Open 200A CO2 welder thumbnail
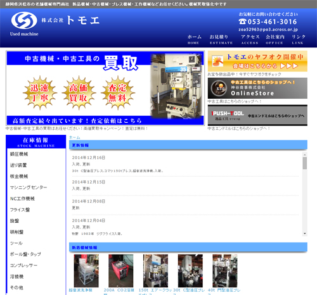 [x=120, y=270]
